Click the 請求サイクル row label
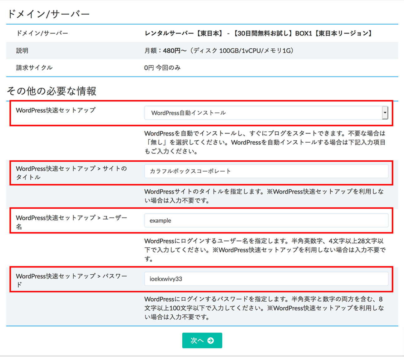Image resolution: width=404 pixels, height=357 pixels. (x=34, y=68)
